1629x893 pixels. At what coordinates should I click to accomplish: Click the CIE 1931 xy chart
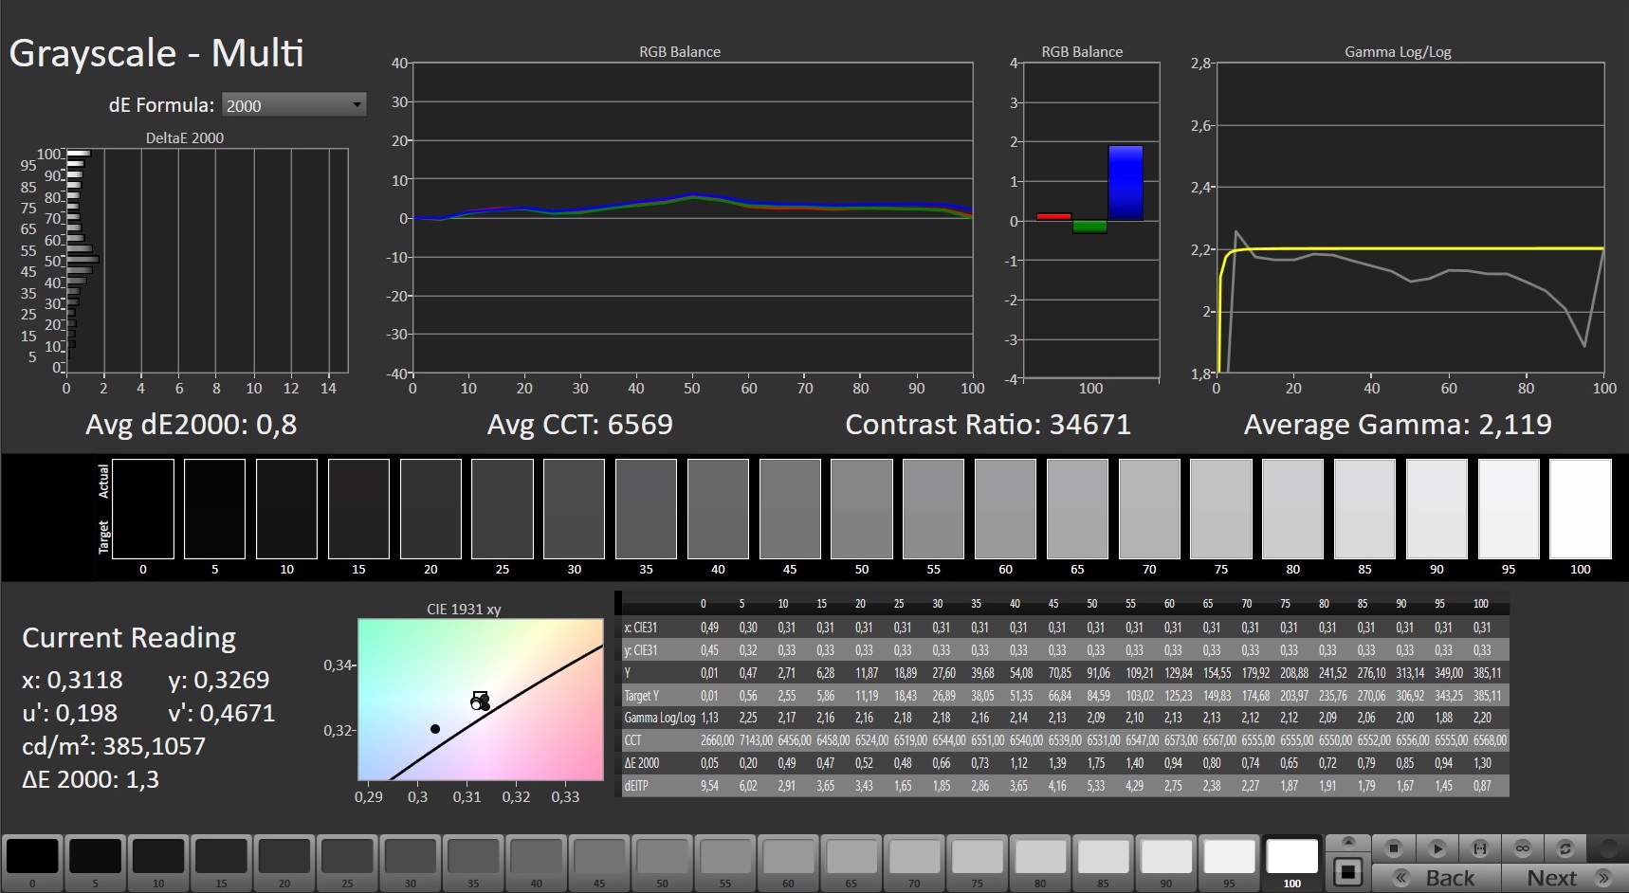tap(481, 700)
